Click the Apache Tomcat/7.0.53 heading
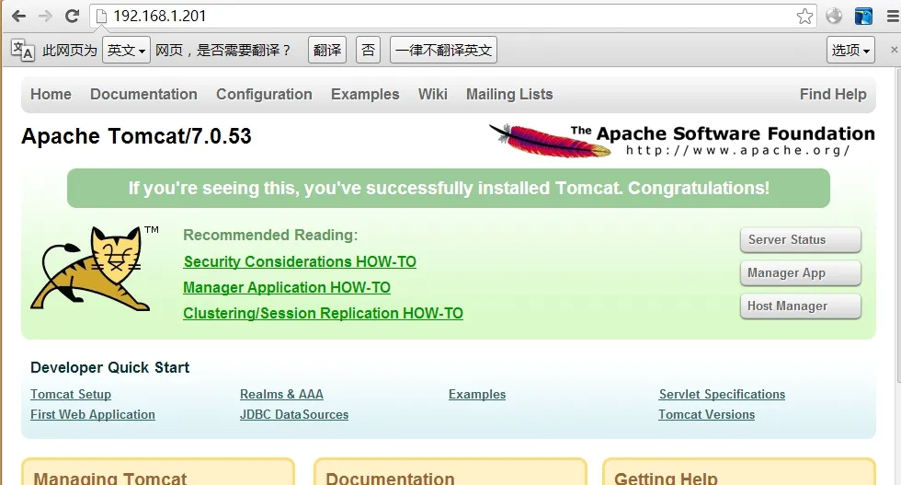Viewport: 901px width, 485px height. [x=136, y=136]
